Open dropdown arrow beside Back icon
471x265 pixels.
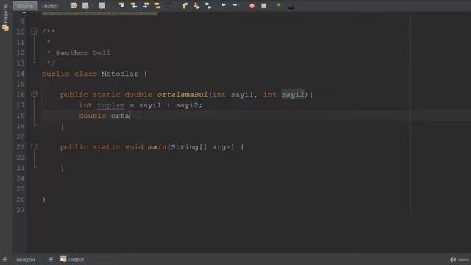coord(92,6)
